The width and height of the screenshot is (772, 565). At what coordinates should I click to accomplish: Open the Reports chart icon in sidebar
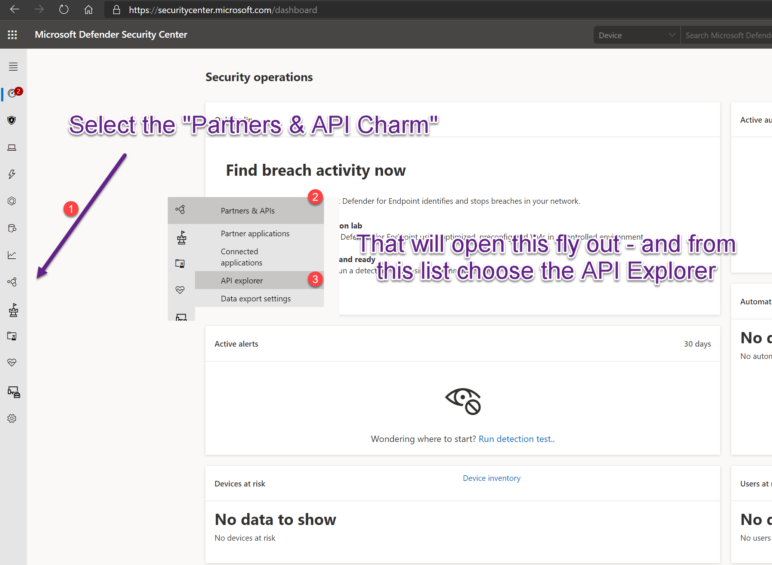tap(12, 255)
